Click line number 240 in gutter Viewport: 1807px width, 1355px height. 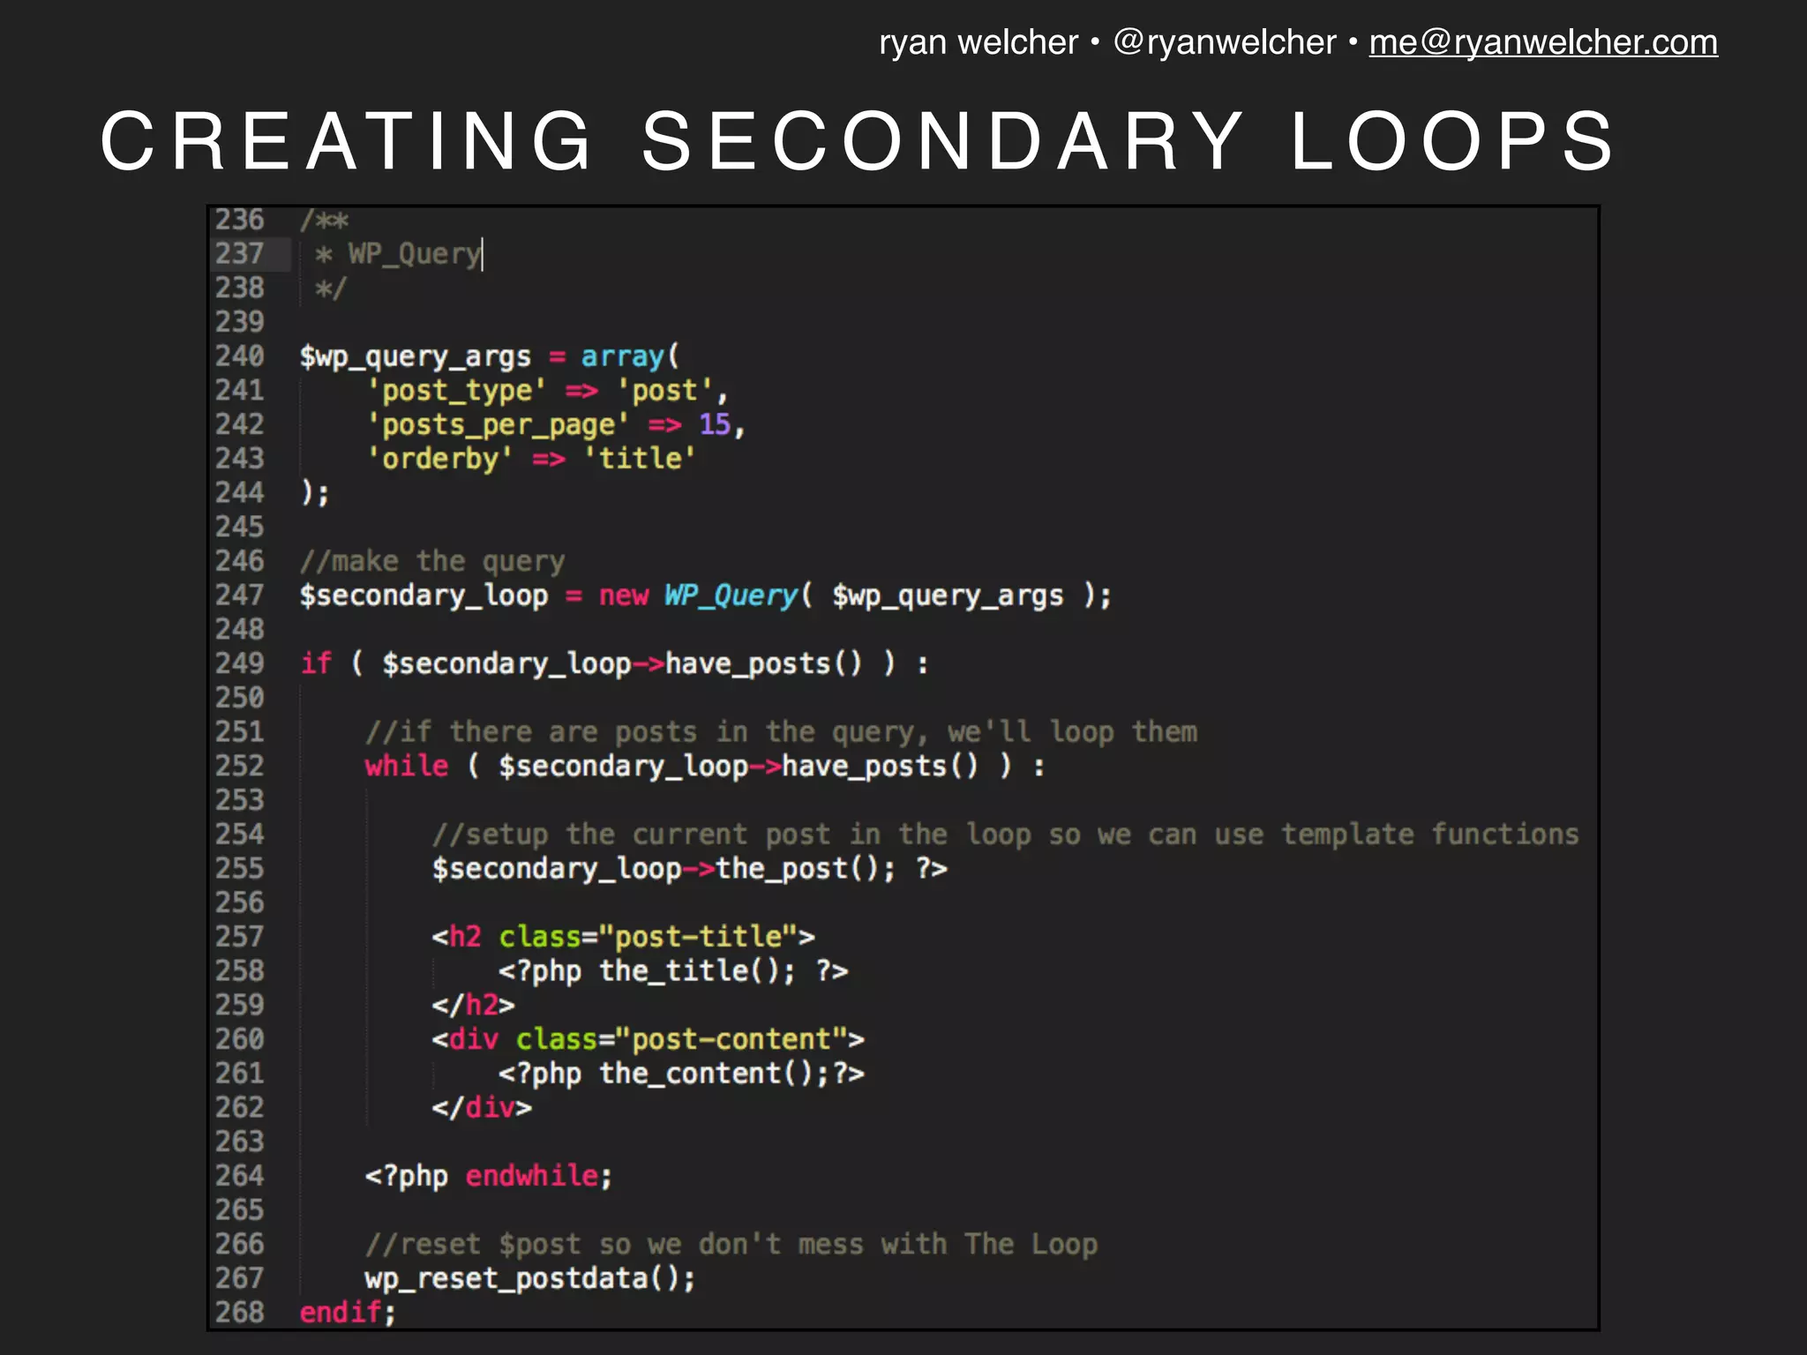pos(239,356)
